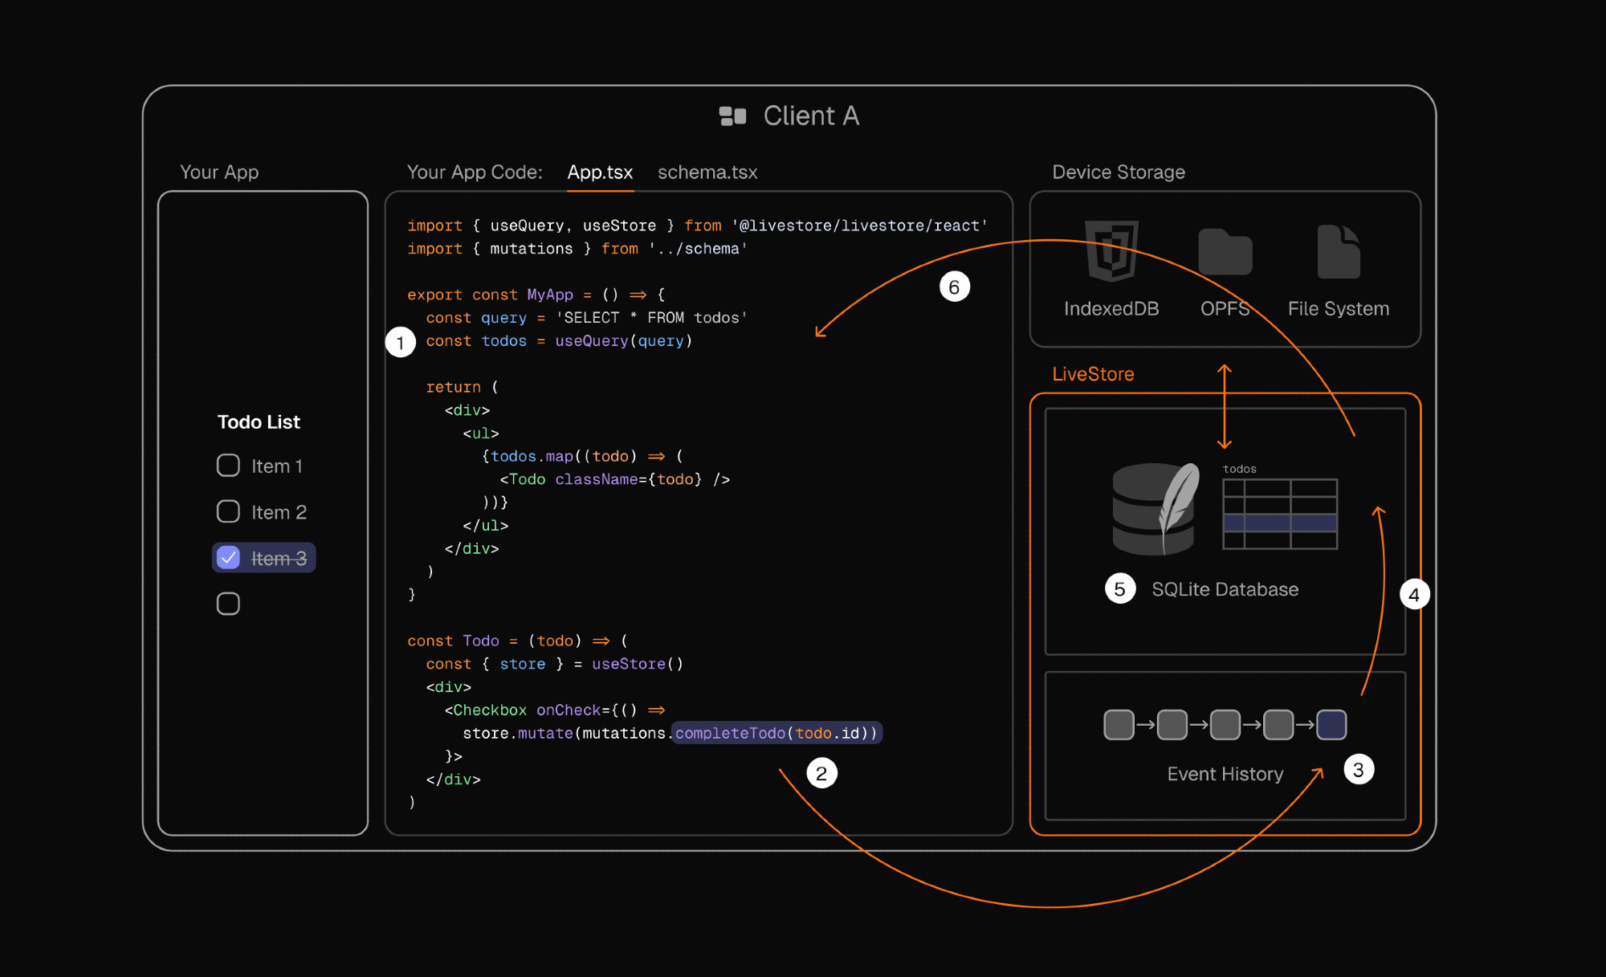Click the Checkbox onCheck code line
1606x977 pixels.
pos(555,710)
